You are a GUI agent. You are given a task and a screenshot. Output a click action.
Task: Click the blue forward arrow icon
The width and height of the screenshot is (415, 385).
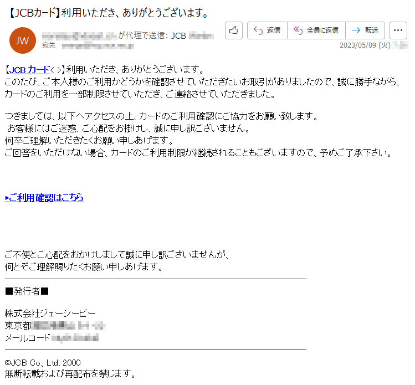356,30
